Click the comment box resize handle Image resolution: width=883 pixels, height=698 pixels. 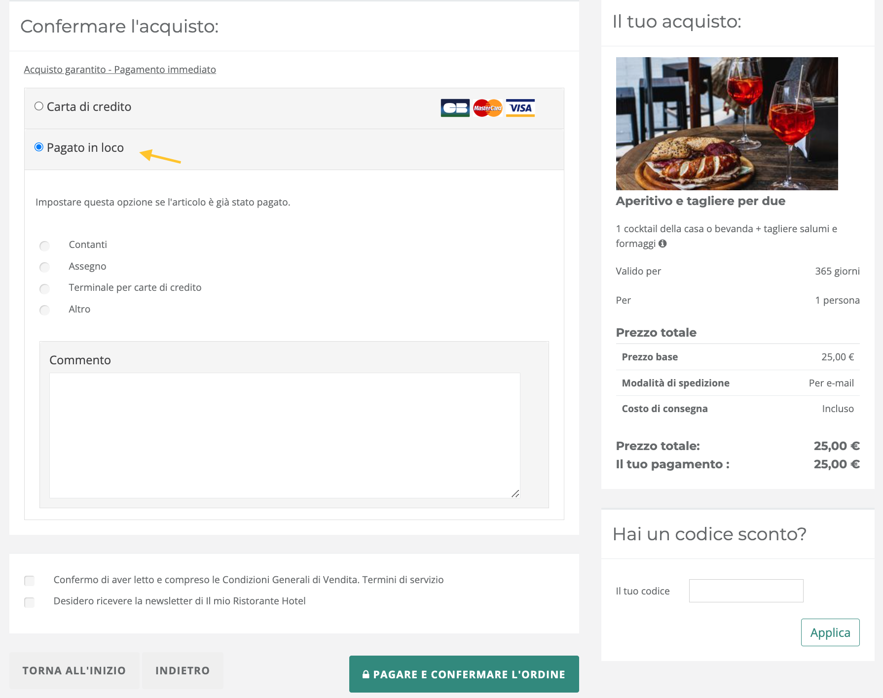point(515,493)
